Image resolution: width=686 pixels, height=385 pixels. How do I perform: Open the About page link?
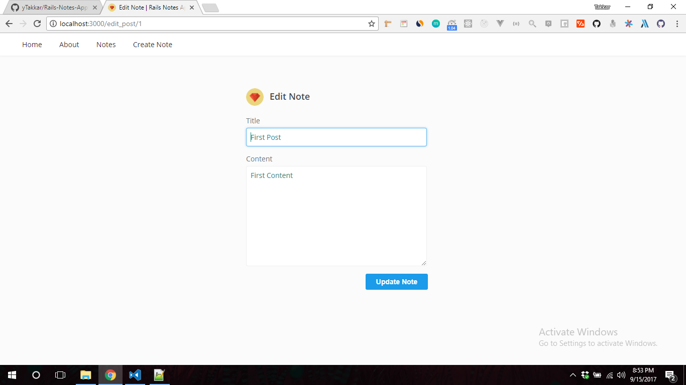[x=69, y=45]
